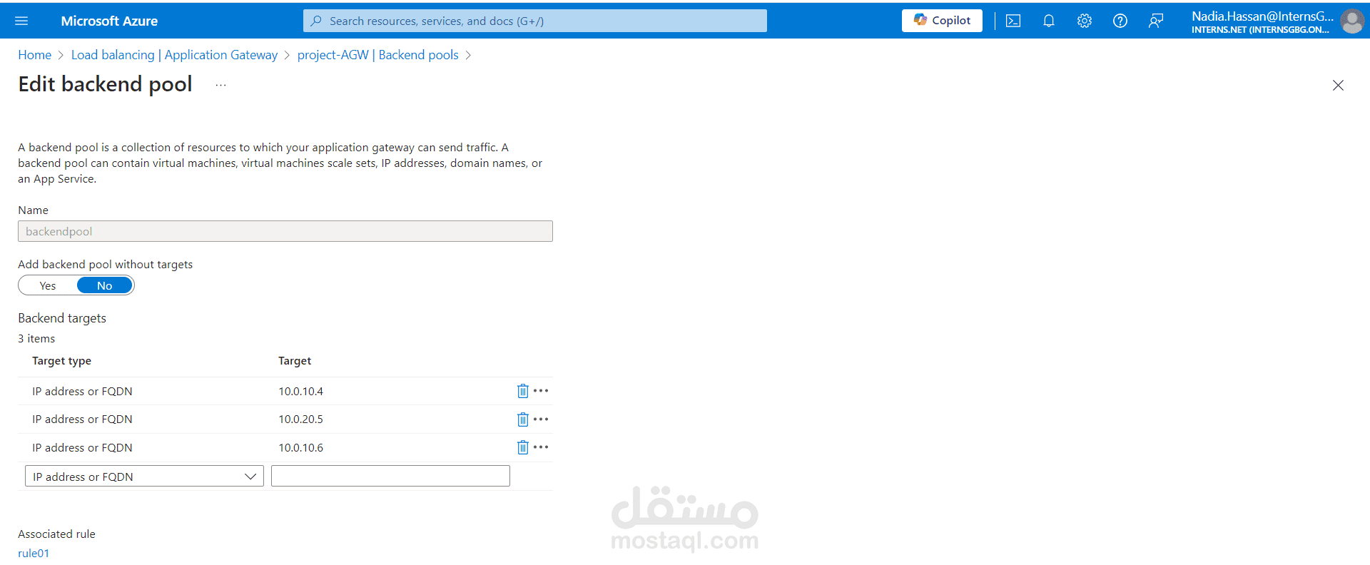This screenshot has height=565, width=1370.
Task: Open the Azure portal hamburger menu
Action: [21, 21]
